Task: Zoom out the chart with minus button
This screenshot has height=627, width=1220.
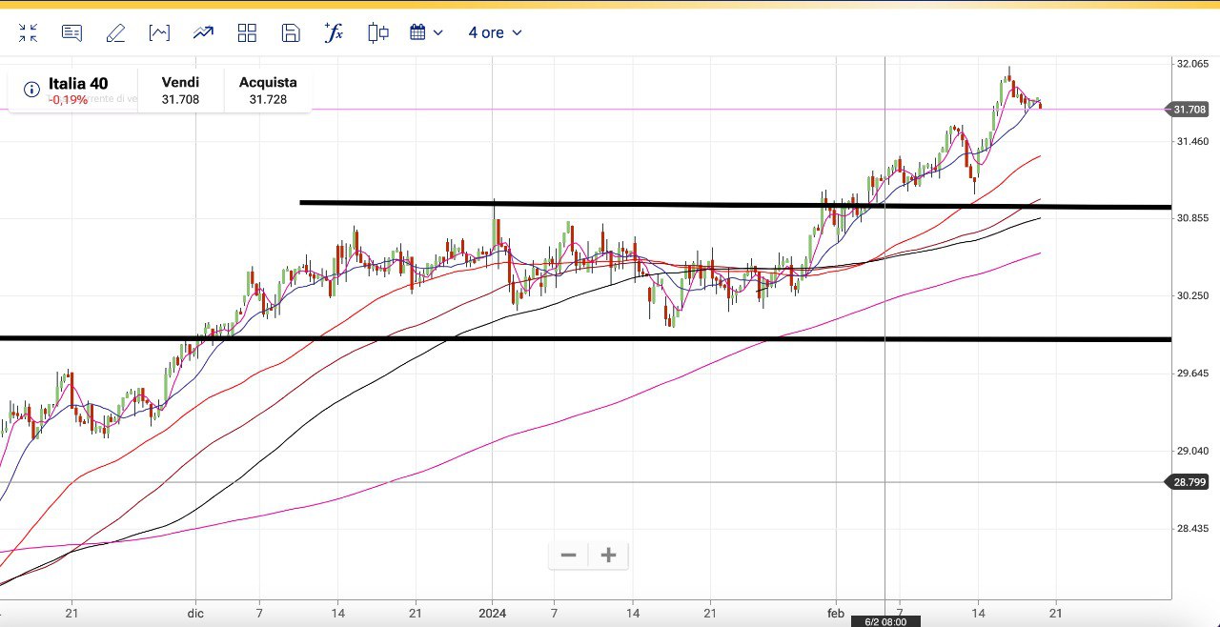Action: 569,555
